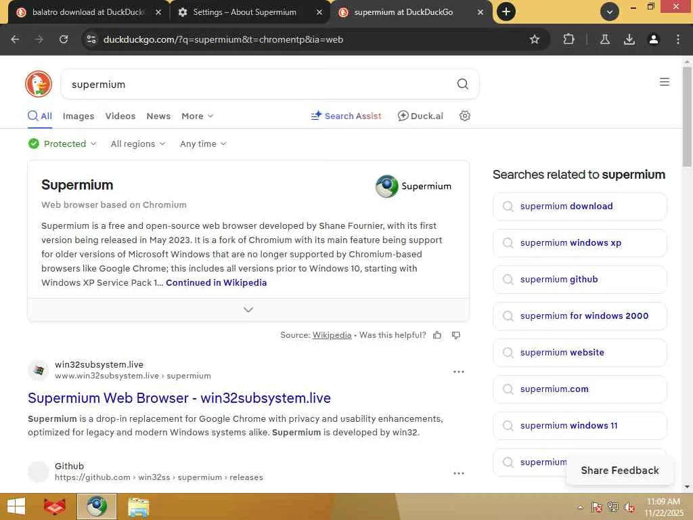
Task: Click the Github releases URL breadcrumb
Action: [158, 477]
